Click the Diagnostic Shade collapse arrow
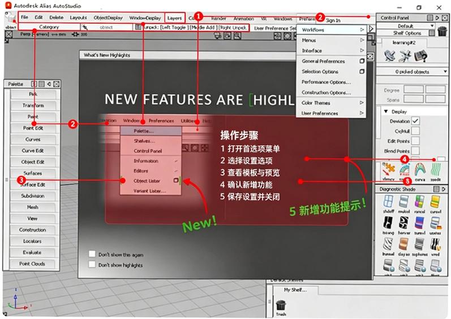Viewport: 451px width, 319px height. tap(444, 189)
